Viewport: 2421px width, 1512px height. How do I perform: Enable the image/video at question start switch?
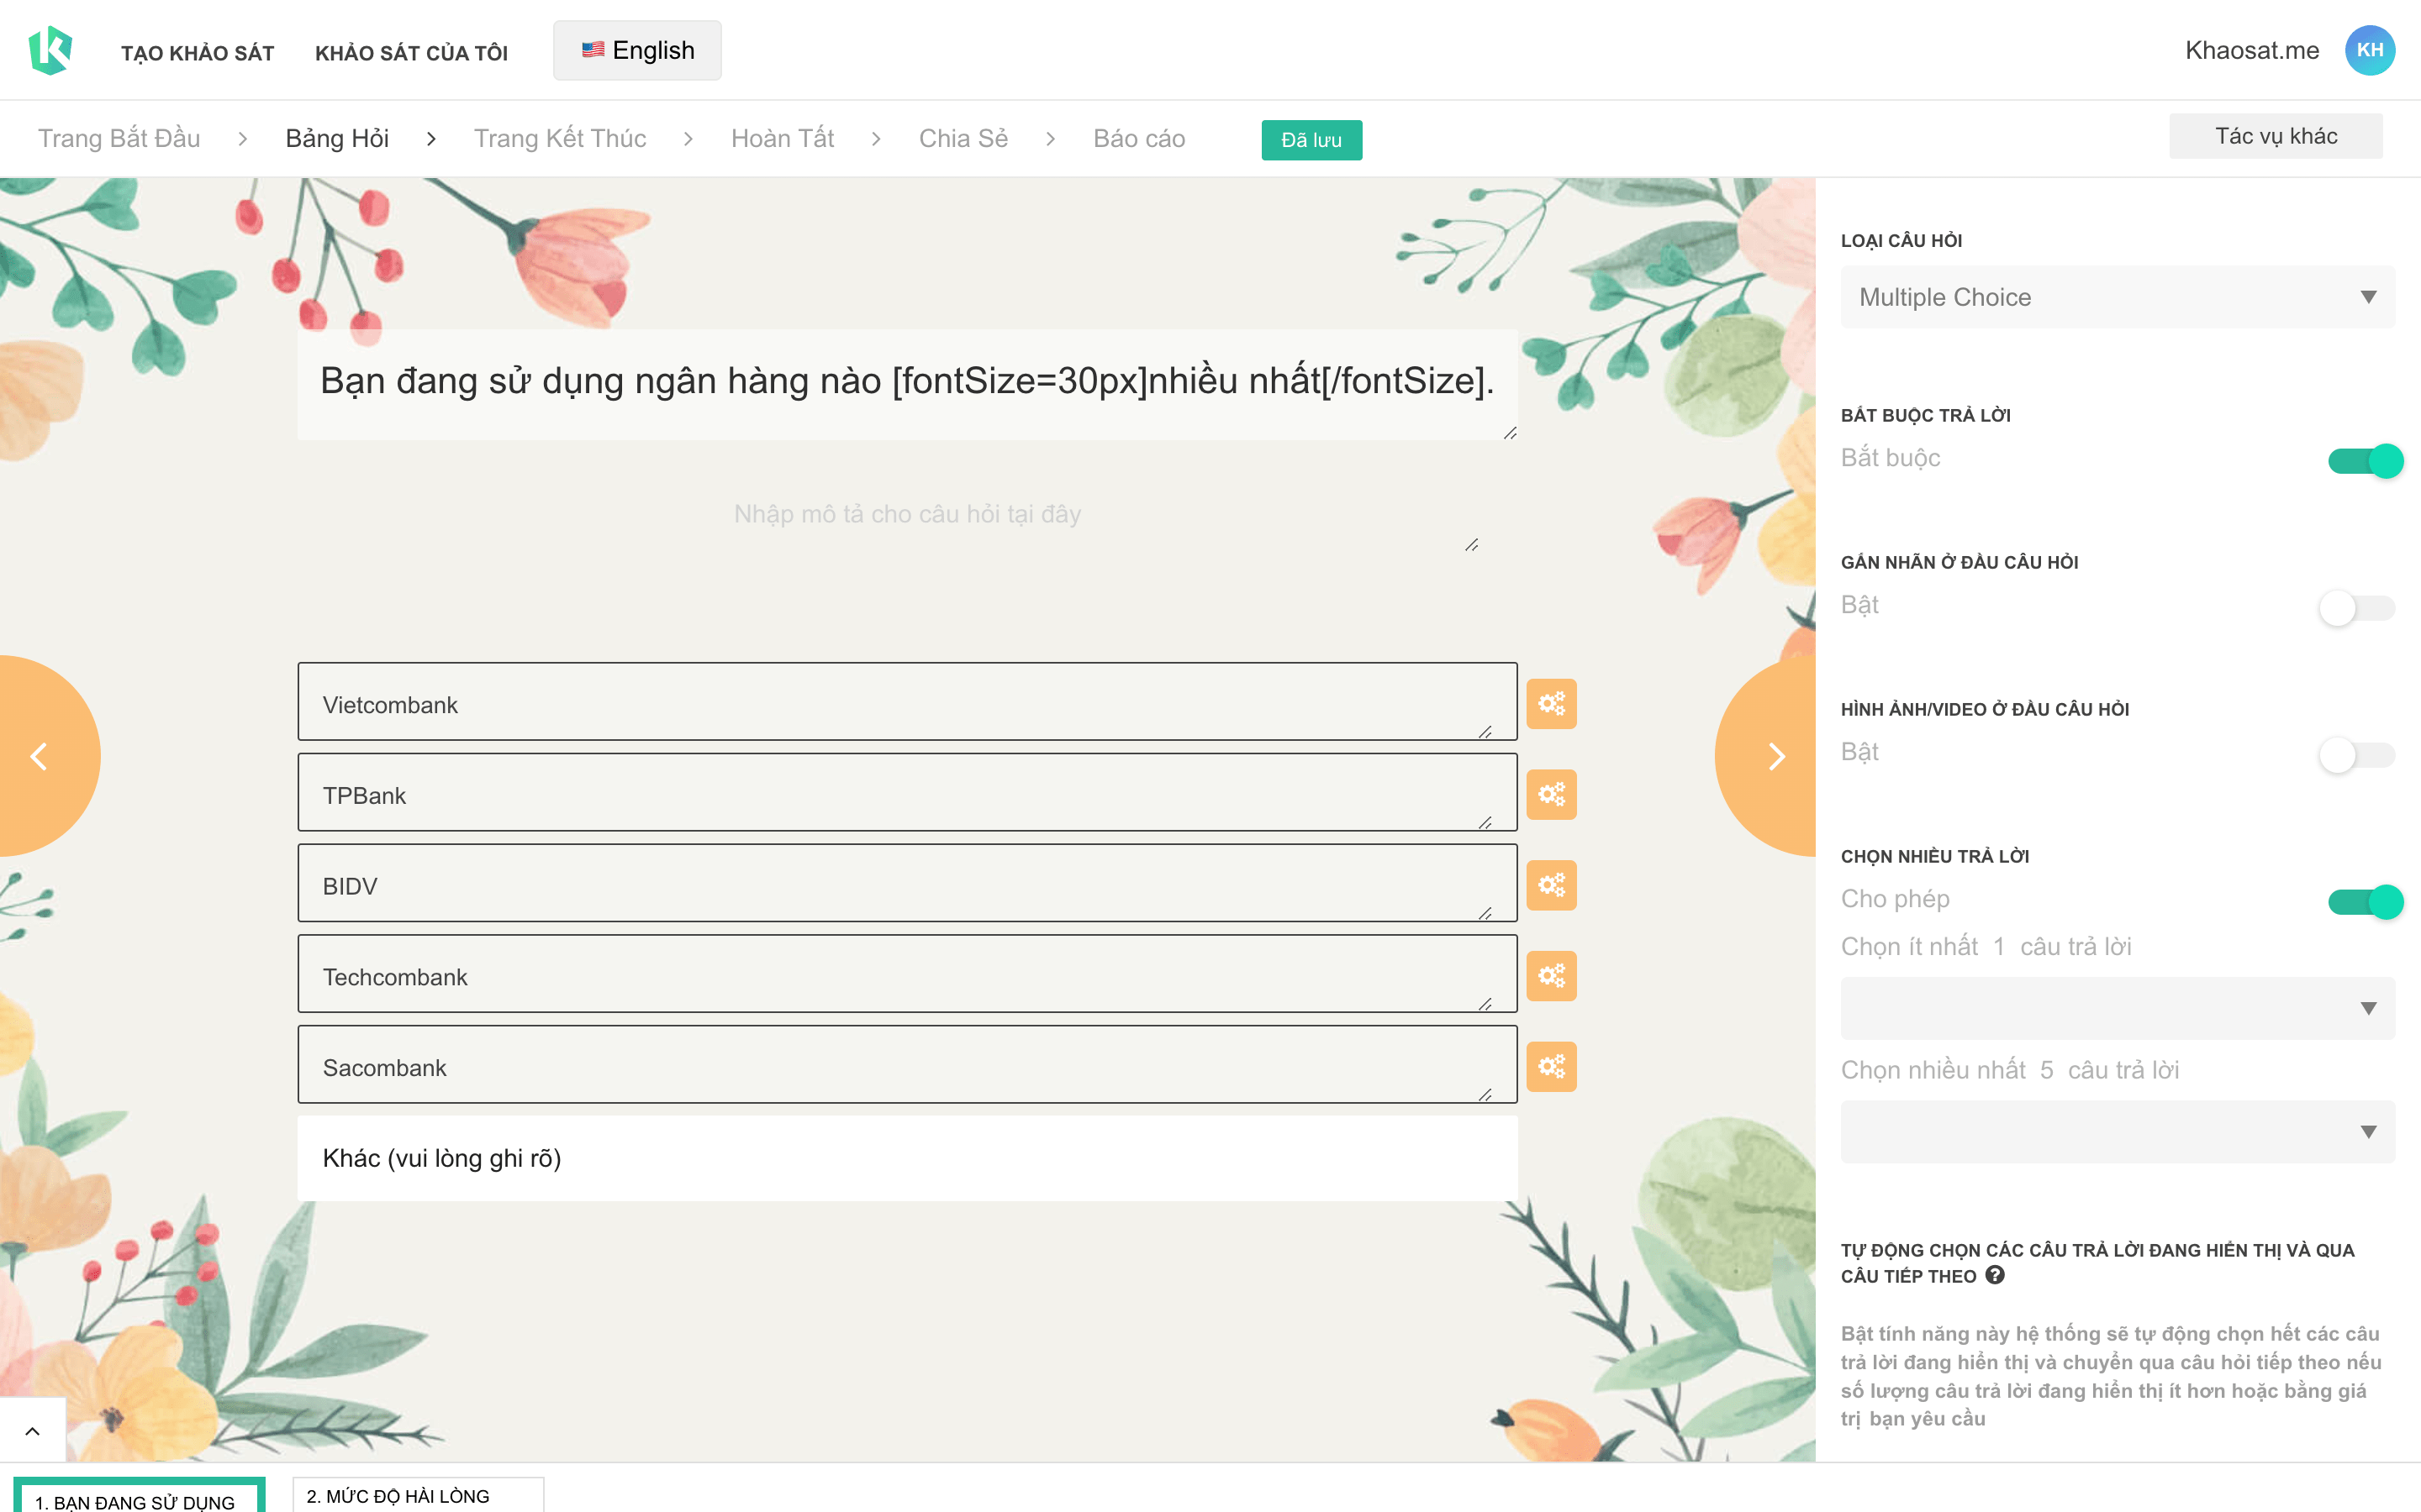click(2357, 755)
